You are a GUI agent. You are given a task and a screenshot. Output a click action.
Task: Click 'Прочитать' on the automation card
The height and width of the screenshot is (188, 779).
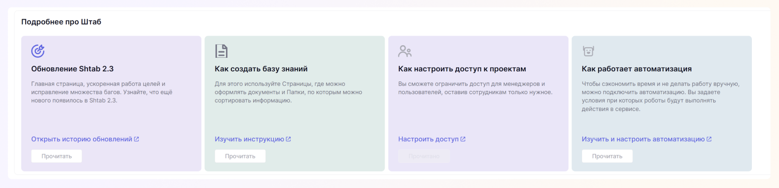pyautogui.click(x=607, y=156)
